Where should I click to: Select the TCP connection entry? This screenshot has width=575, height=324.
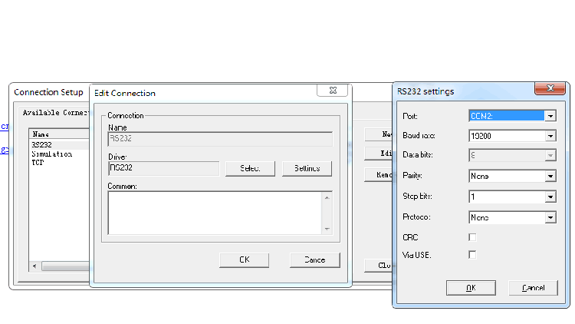[x=38, y=163]
